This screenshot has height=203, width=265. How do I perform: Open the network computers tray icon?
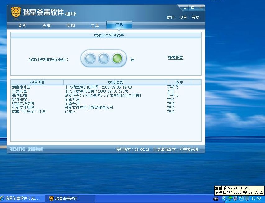coord(235,198)
